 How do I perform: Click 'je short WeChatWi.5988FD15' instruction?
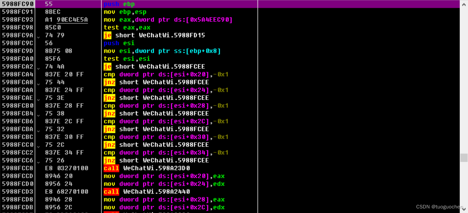tap(154, 35)
